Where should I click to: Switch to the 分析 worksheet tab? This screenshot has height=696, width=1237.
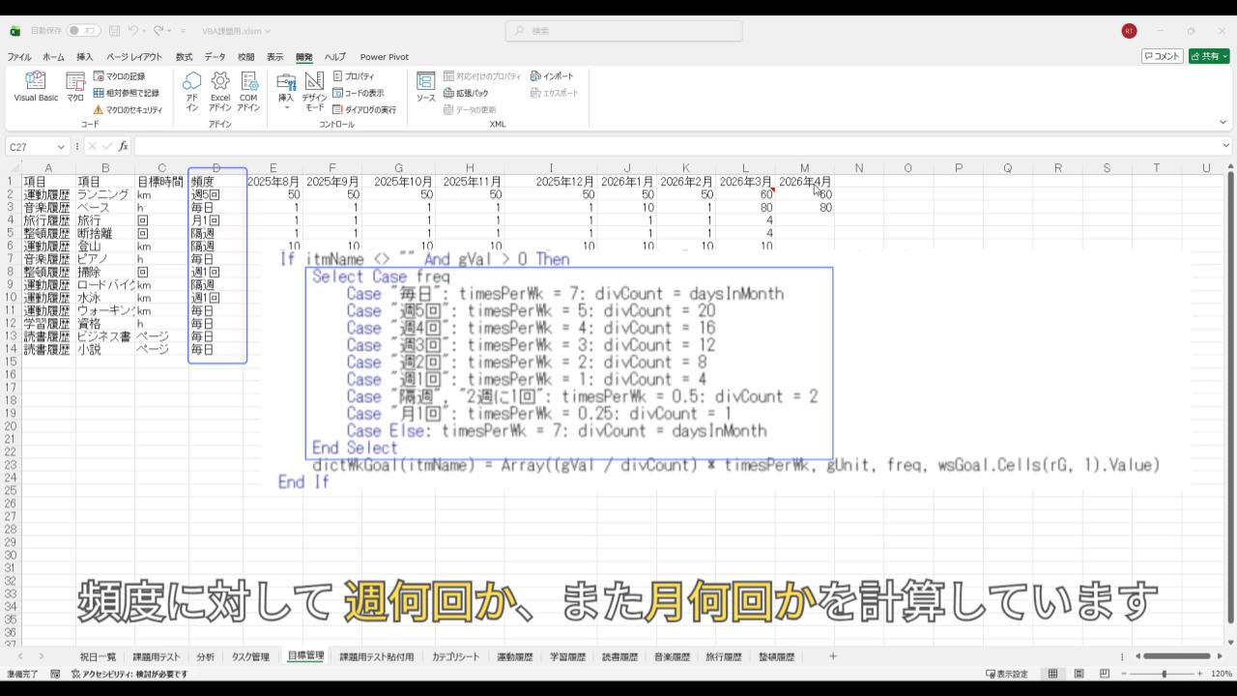(x=205, y=656)
